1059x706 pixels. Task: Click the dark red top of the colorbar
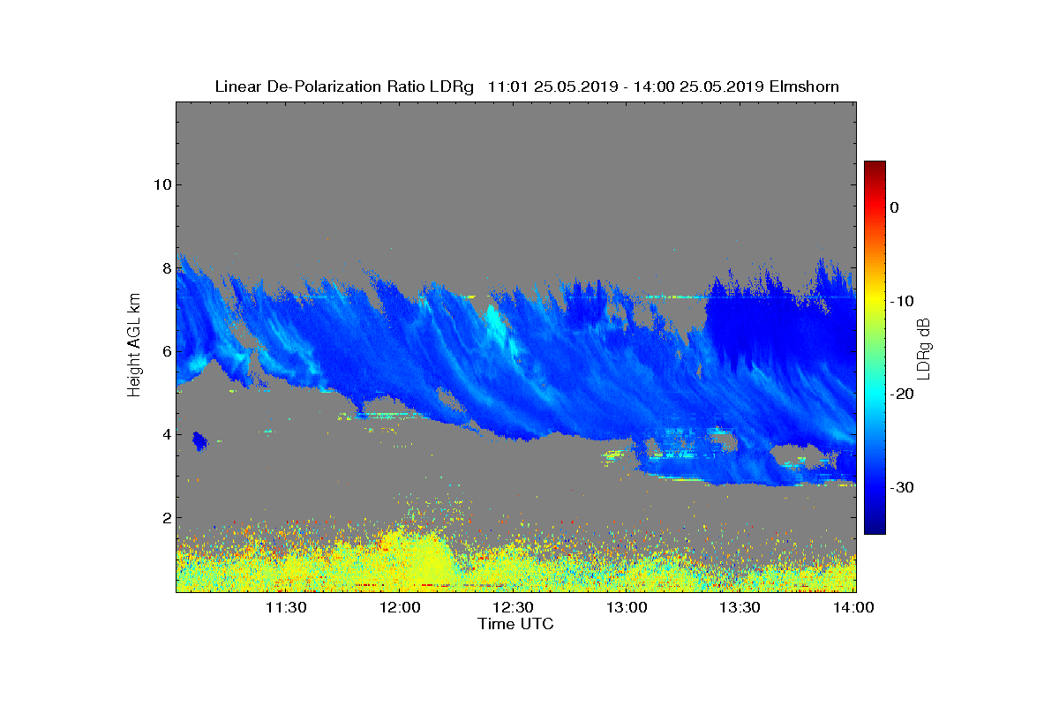(875, 168)
